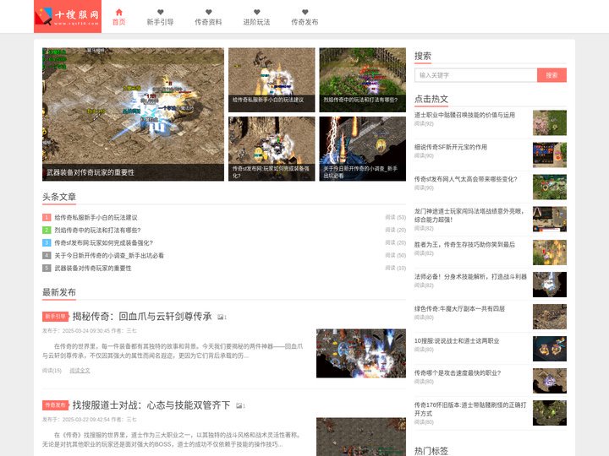Focus the 输入关键字 search field
This screenshot has width=609, height=456.
(475, 75)
